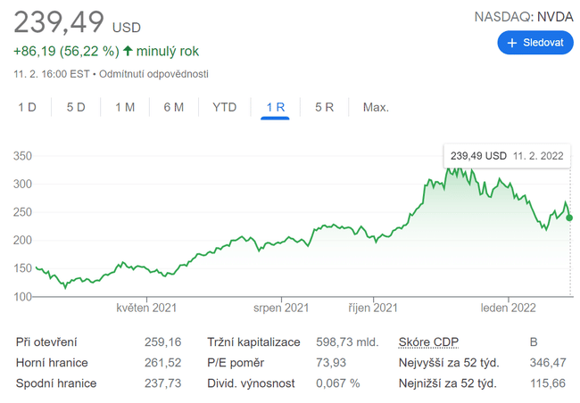This screenshot has height=403, width=580.
Task: Click the green up arrow next to percentage
Action: coord(128,51)
